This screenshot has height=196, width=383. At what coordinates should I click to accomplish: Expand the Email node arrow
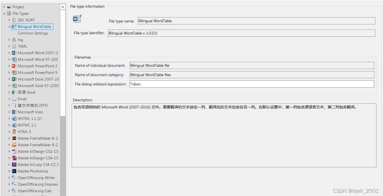click(x=9, y=99)
